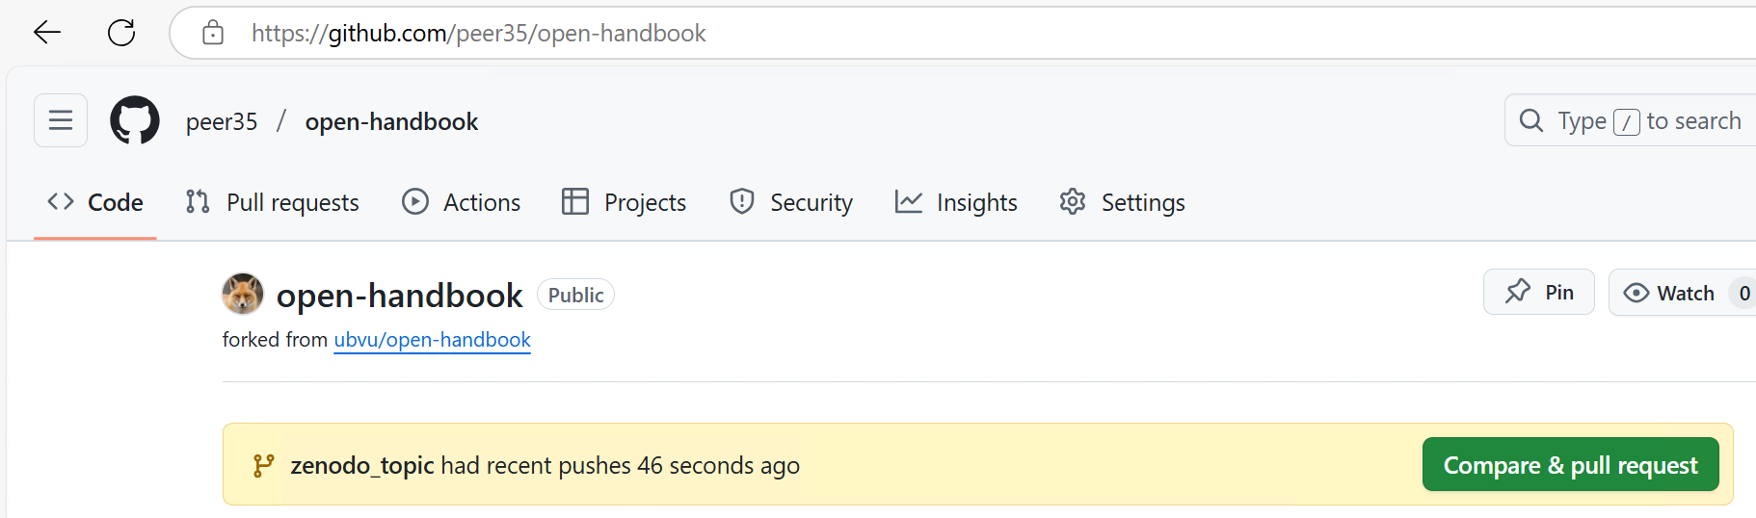Image resolution: width=1756 pixels, height=518 pixels.
Task: Open the Actions tab
Action: [462, 202]
